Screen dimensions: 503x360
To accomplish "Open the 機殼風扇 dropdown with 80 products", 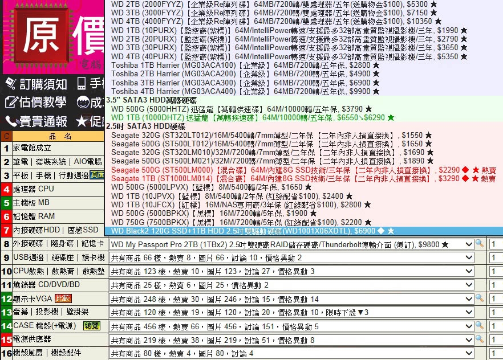I will pos(291,354).
